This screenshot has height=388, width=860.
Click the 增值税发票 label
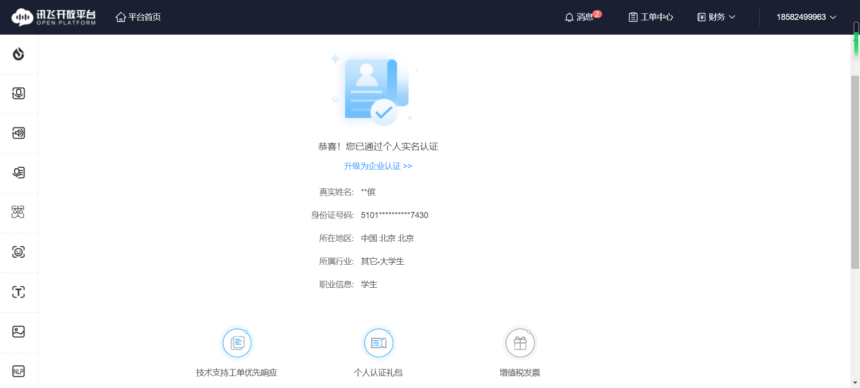[520, 373]
